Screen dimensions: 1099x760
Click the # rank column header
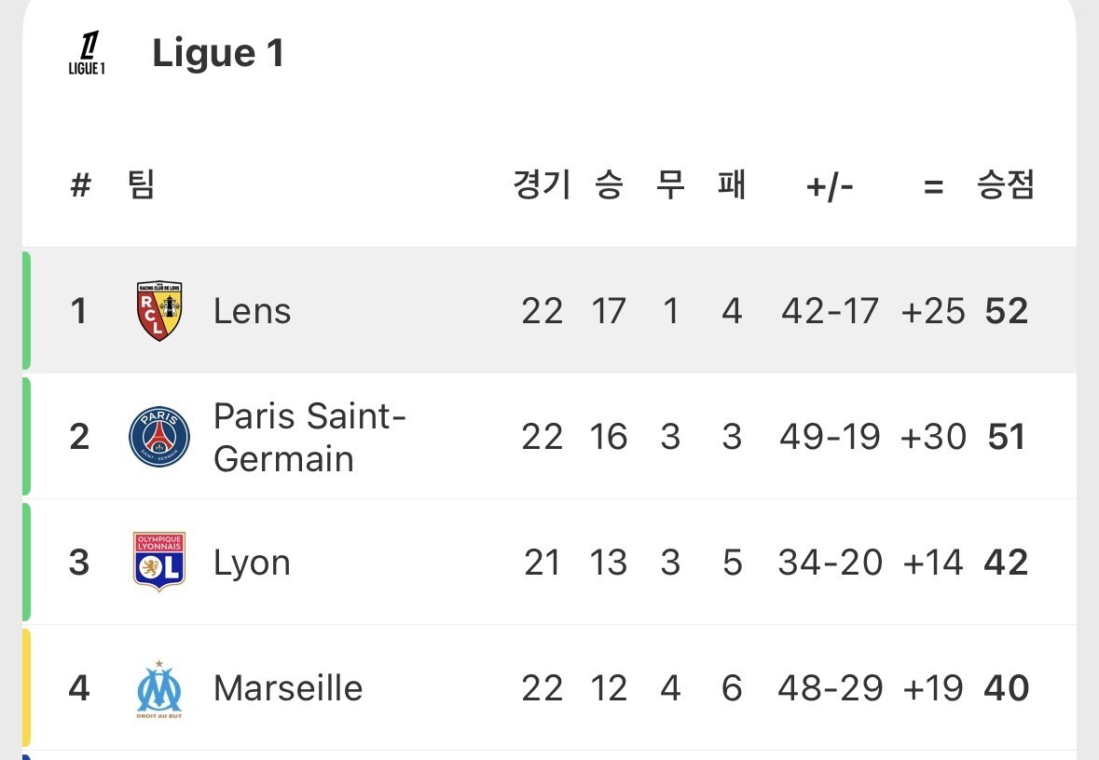point(80,185)
